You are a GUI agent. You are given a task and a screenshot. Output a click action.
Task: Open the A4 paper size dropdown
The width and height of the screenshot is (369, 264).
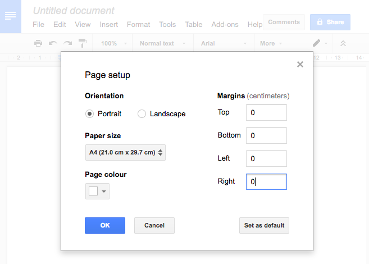tap(125, 152)
